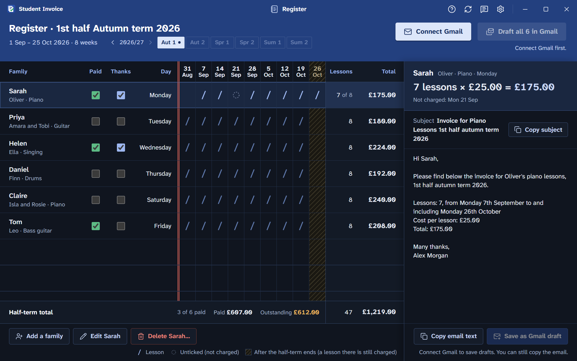
Task: Click the refresh sync icon
Action: [468, 9]
